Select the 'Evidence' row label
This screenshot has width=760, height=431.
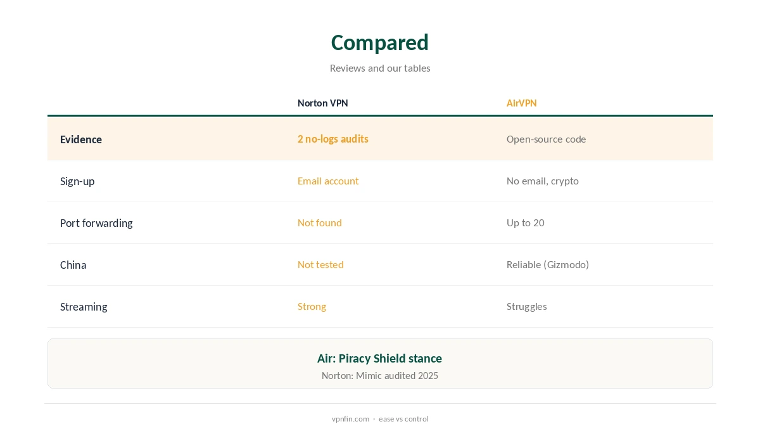[81, 139]
